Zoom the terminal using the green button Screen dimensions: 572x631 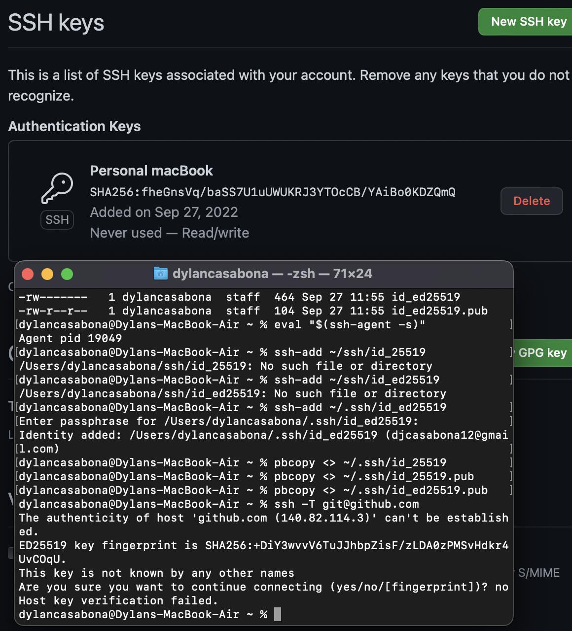[67, 274]
